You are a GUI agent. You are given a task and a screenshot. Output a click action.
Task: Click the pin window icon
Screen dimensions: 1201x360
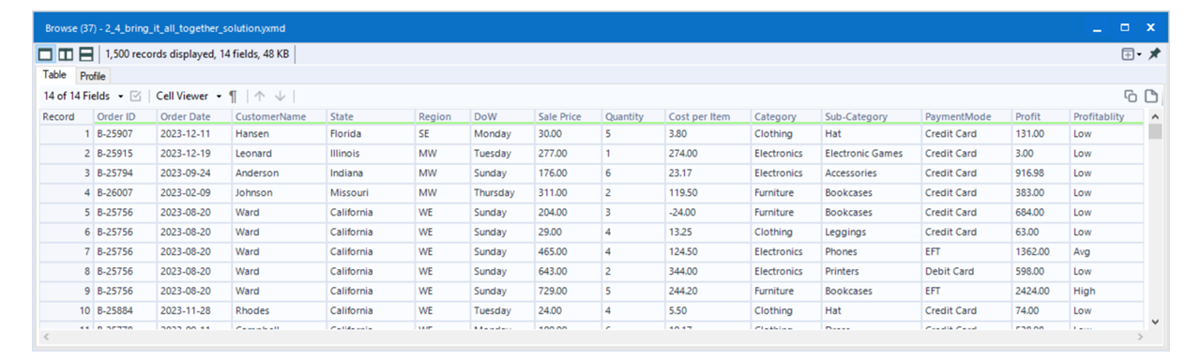pyautogui.click(x=1154, y=55)
